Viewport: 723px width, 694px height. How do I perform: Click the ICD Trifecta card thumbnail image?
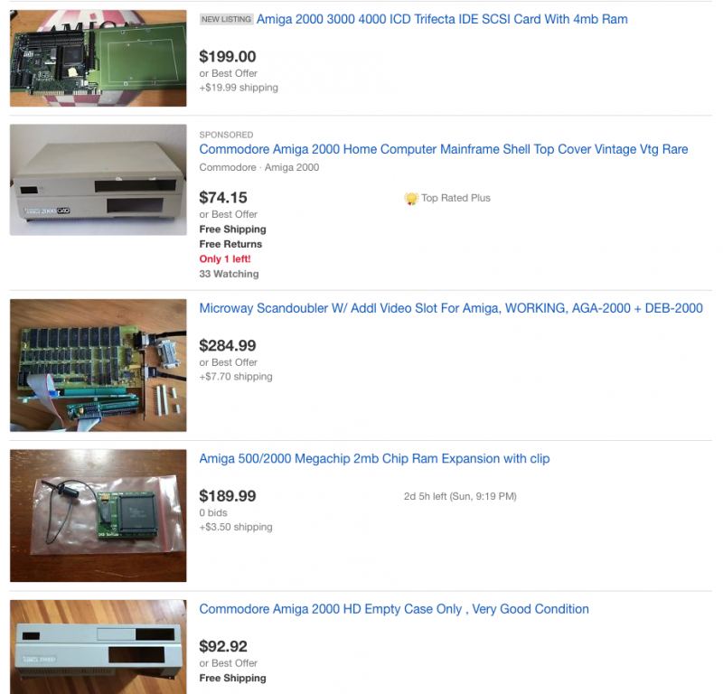[x=99, y=58]
